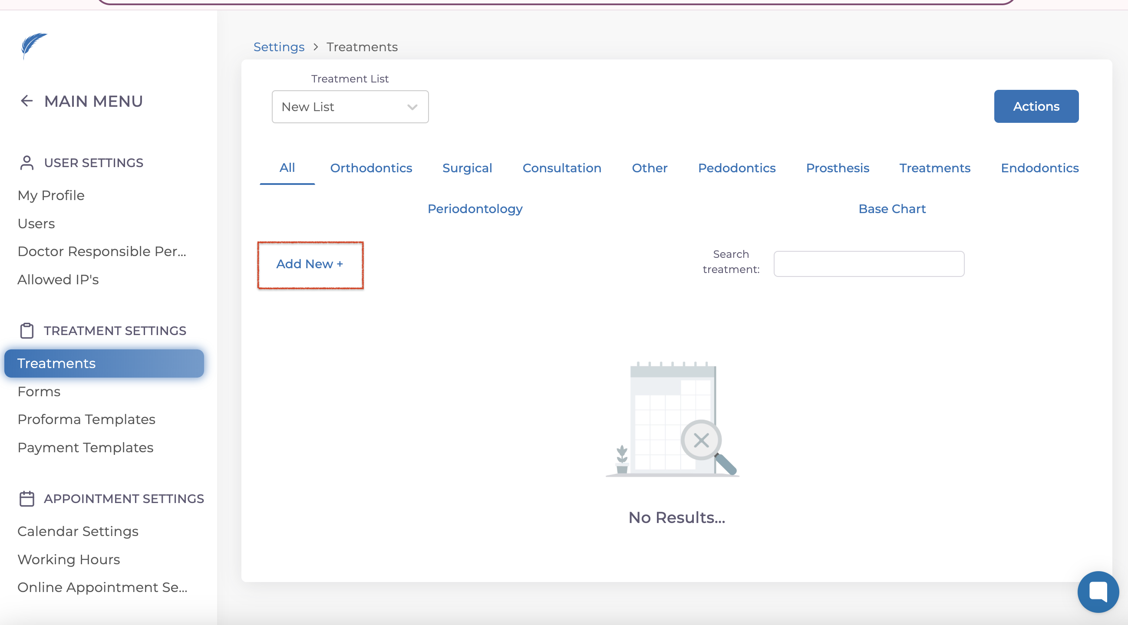The height and width of the screenshot is (625, 1128).
Task: Click the No Results calendar illustration
Action: click(x=673, y=419)
